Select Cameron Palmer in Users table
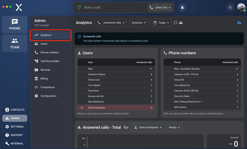The width and height of the screenshot is (247, 149). 116,74
